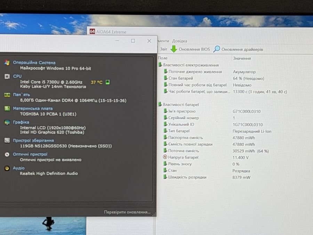
Task: Click the battery icon beside Властивості електроживлення
Action: point(160,65)
